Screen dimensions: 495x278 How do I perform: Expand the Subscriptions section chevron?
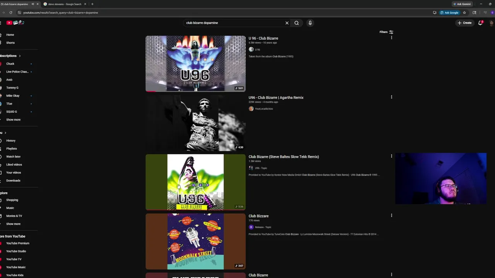[20, 56]
